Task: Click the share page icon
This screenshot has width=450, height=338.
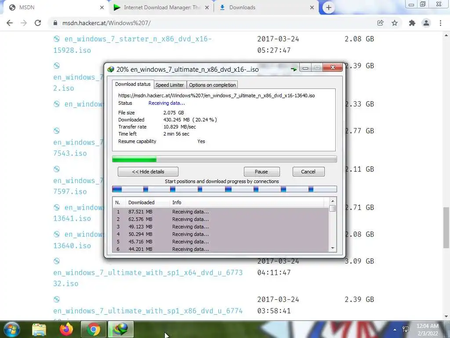Action: coord(380,23)
